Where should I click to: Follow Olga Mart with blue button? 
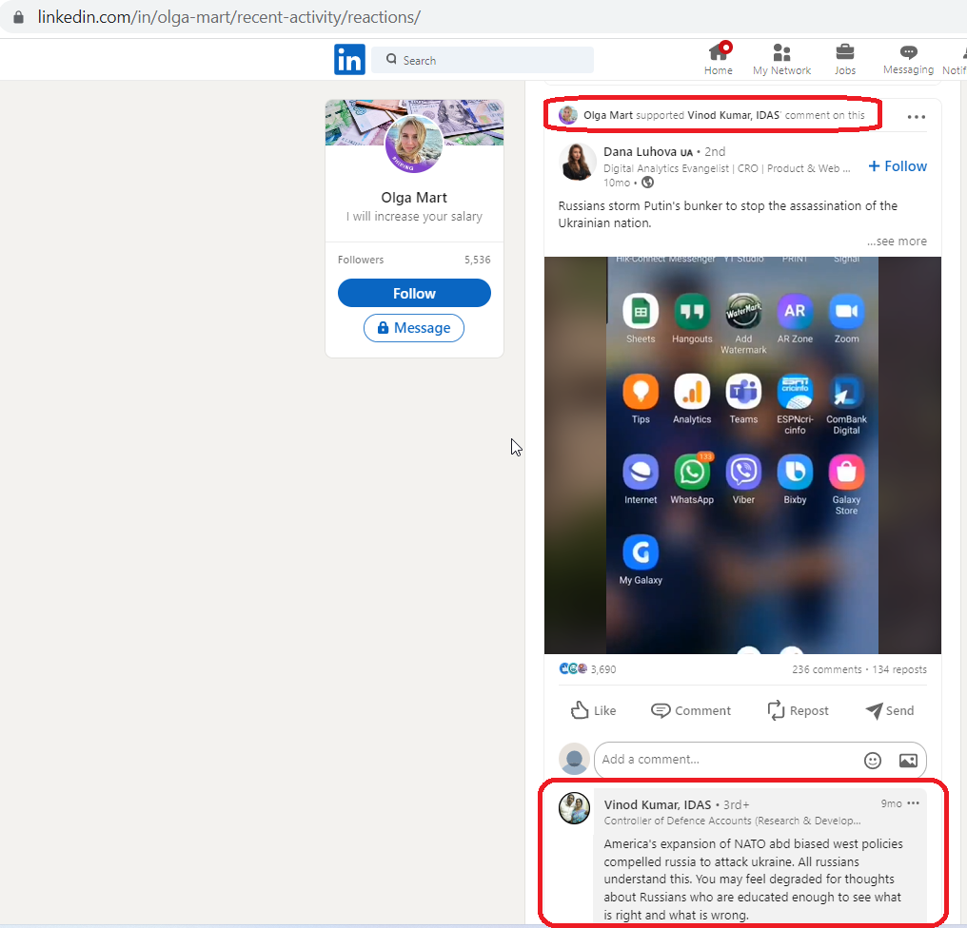[414, 293]
